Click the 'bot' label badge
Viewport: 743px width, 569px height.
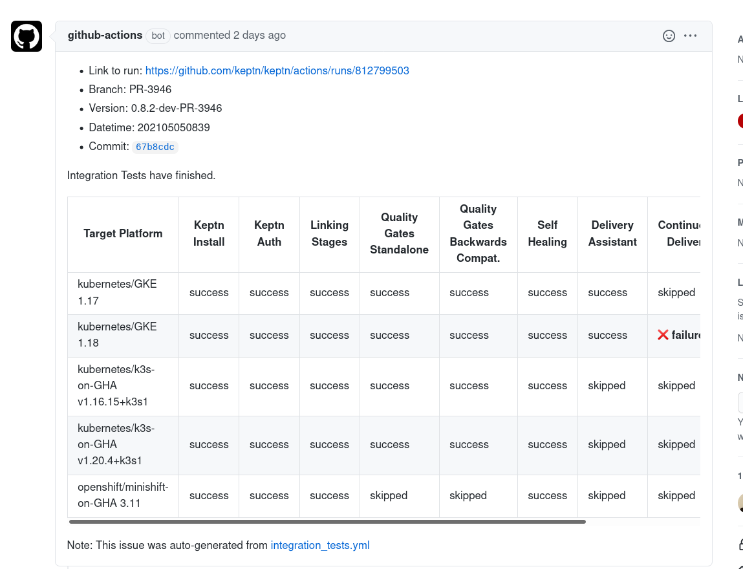[x=158, y=36]
